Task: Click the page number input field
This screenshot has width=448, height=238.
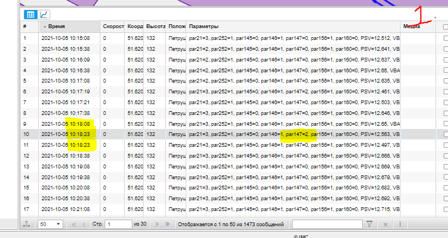Action: 118,224
